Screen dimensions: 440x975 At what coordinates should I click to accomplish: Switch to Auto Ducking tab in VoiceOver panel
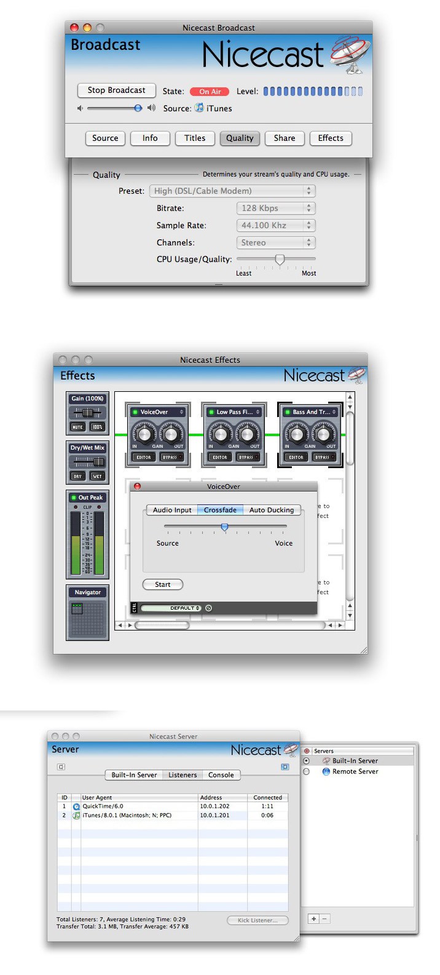pos(272,510)
